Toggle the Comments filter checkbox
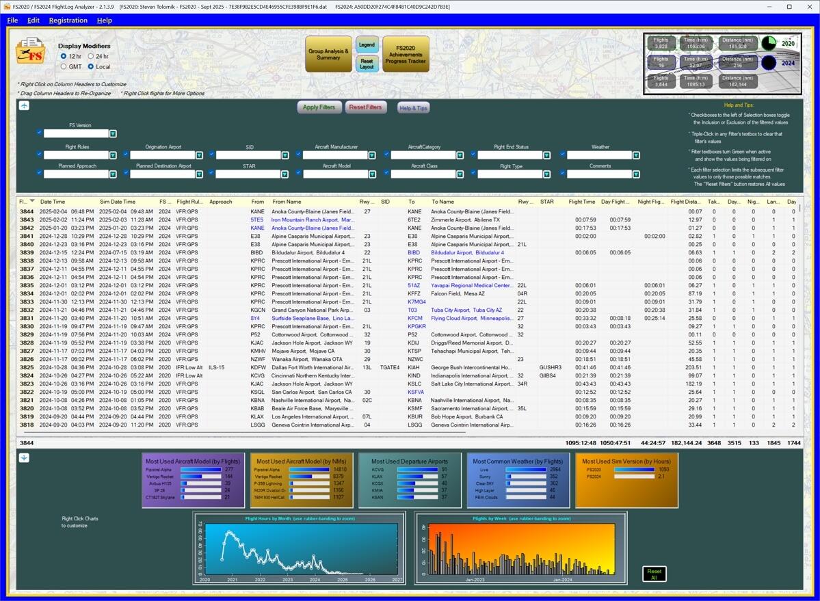Image resolution: width=820 pixels, height=601 pixels. (562, 173)
